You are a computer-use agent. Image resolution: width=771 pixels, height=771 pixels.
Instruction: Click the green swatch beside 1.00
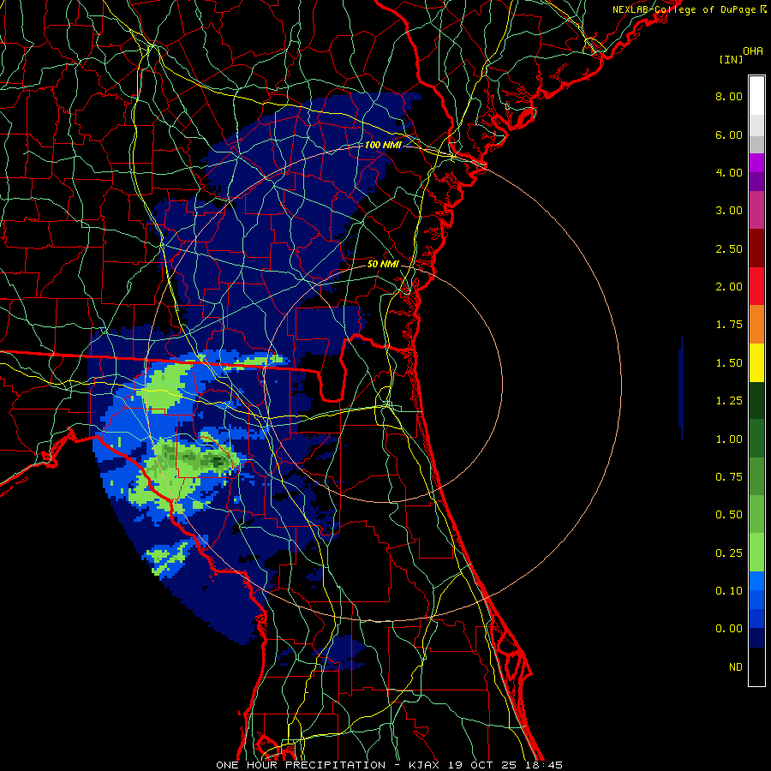coord(756,438)
